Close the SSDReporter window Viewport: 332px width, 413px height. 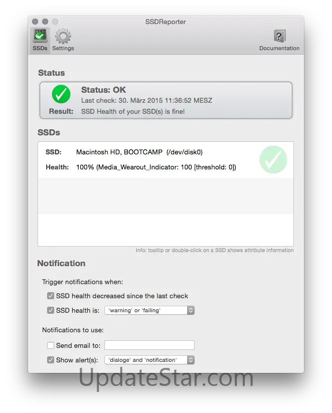pyautogui.click(x=35, y=22)
